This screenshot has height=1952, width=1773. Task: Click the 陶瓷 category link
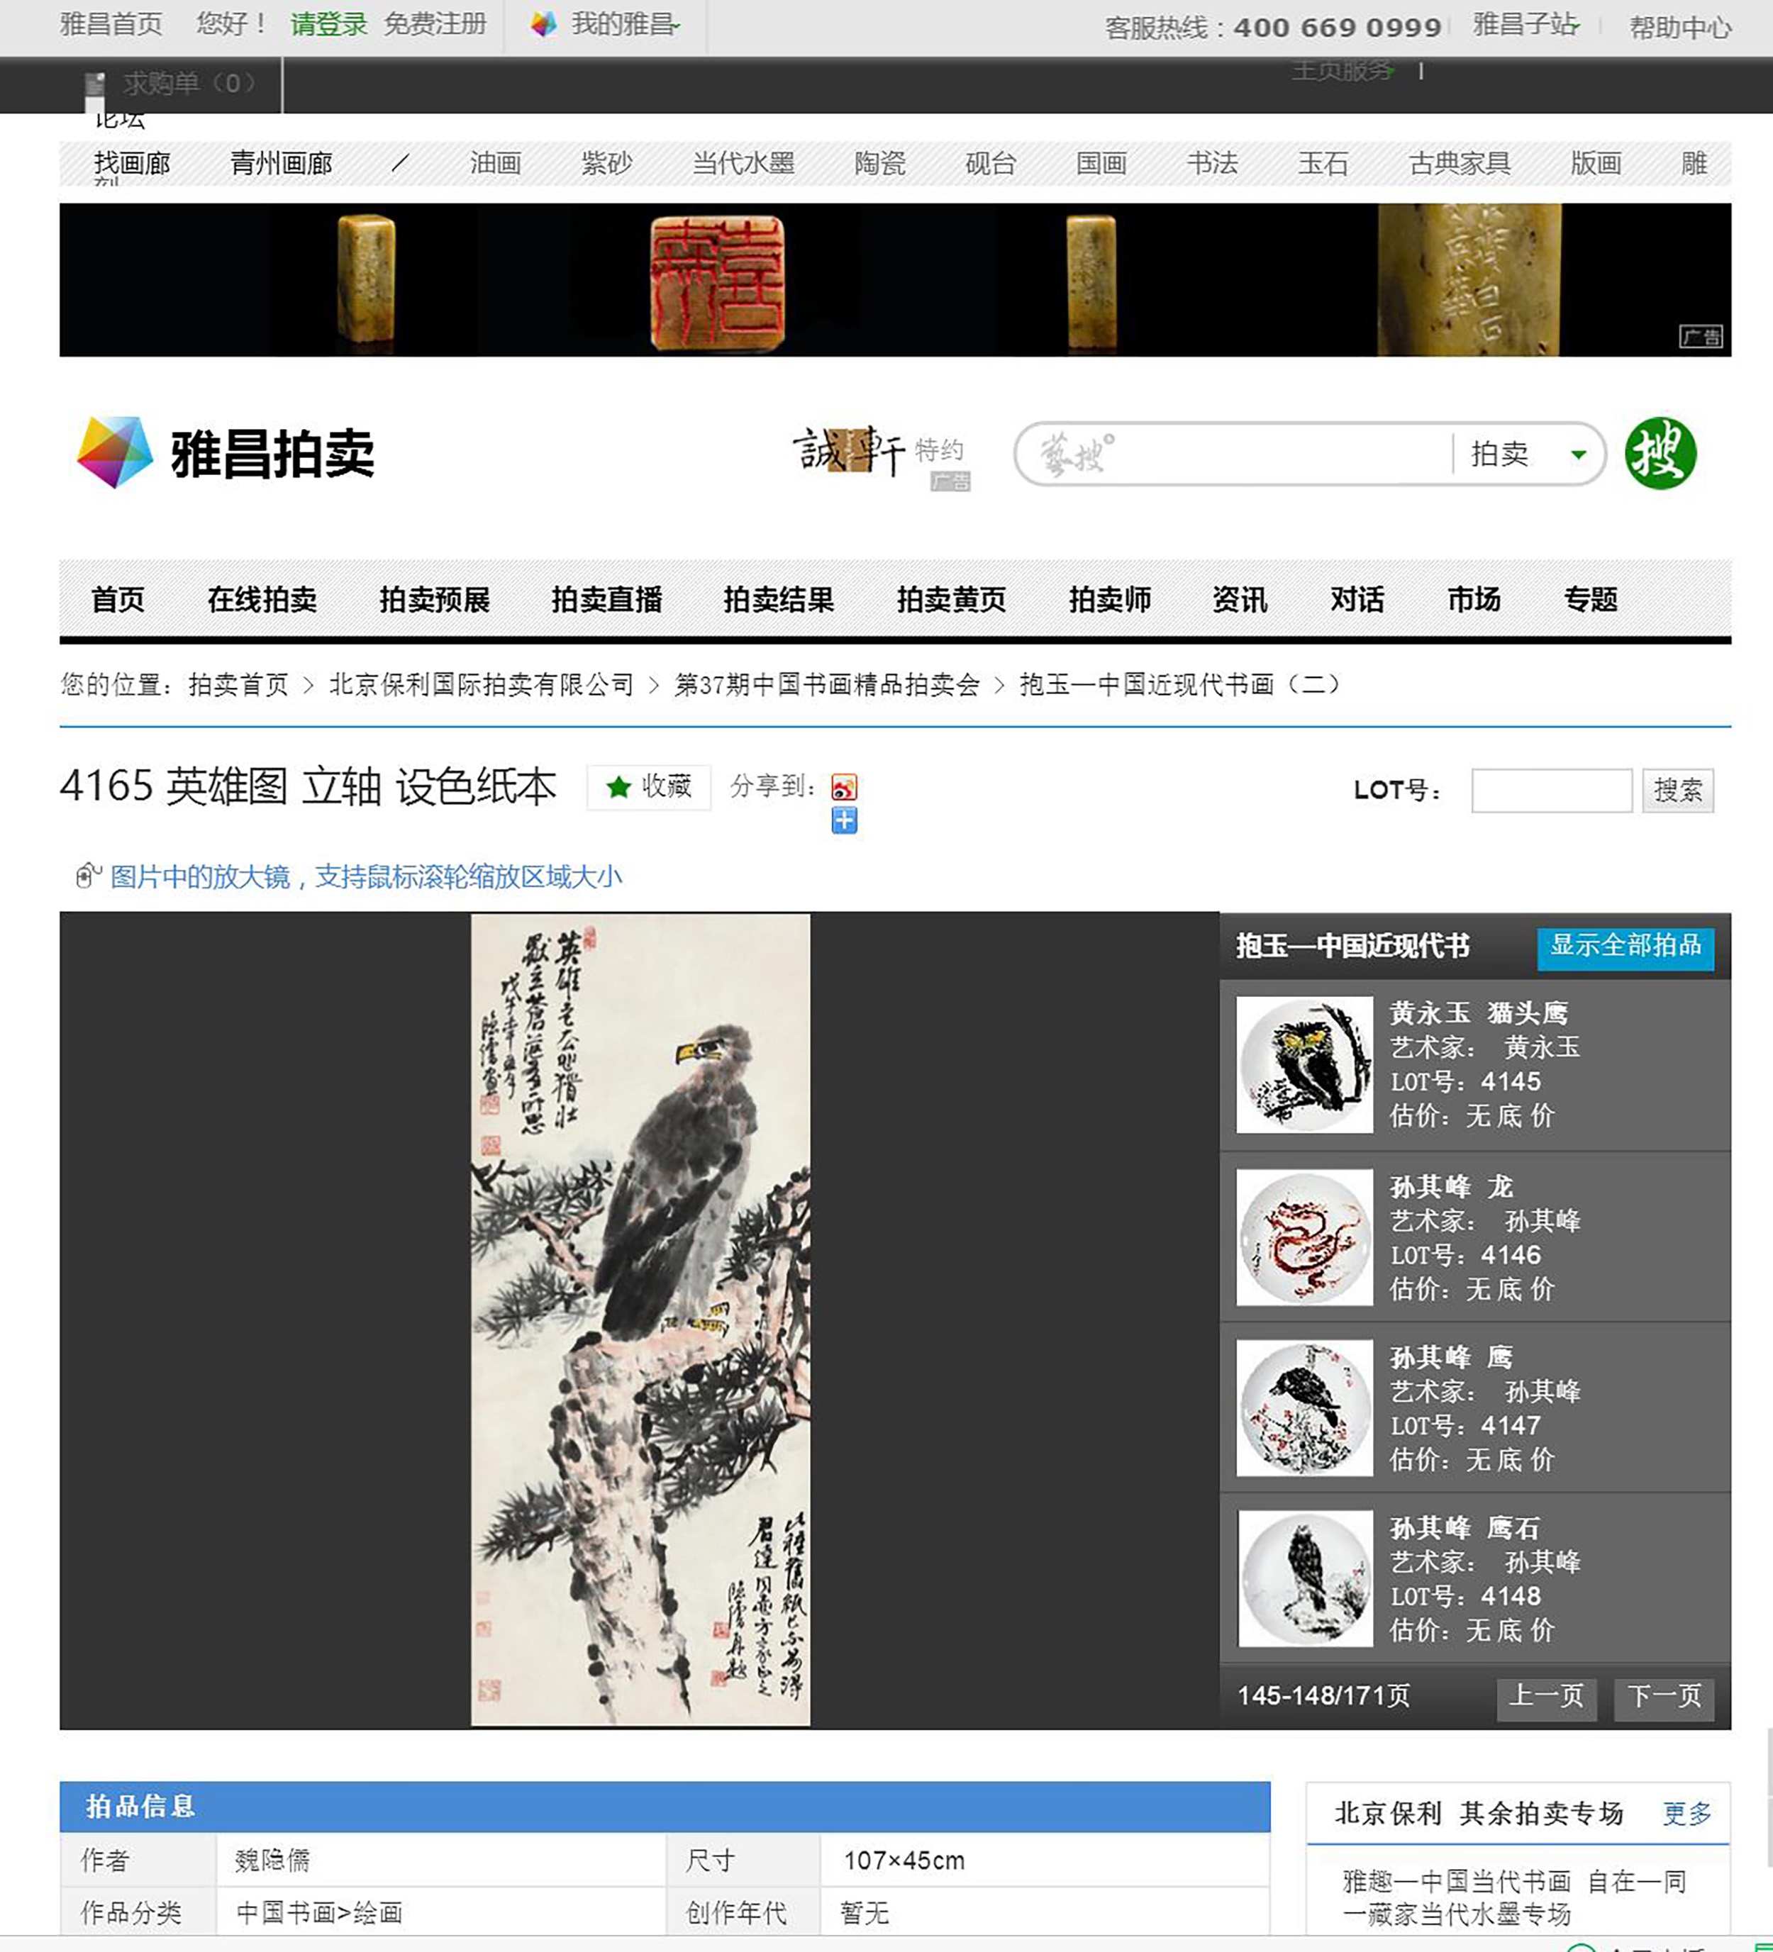point(880,162)
